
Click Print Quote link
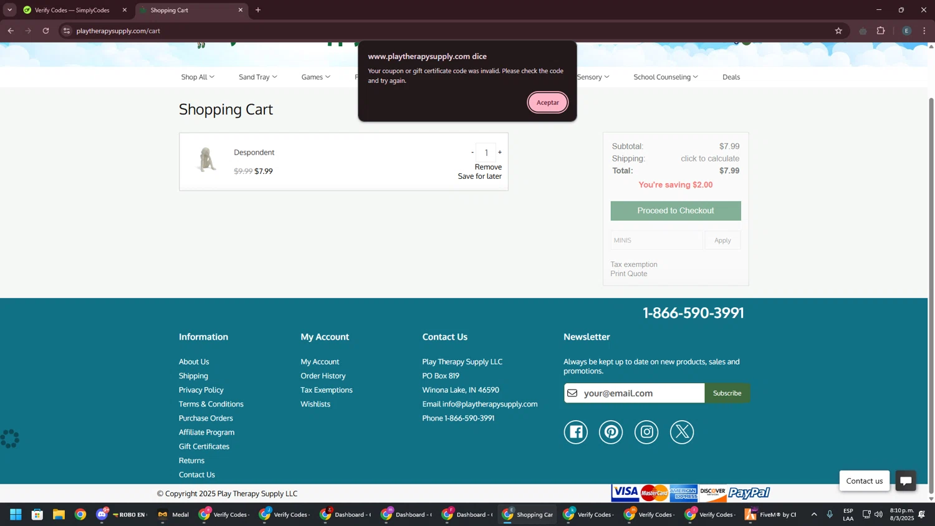[x=629, y=274]
